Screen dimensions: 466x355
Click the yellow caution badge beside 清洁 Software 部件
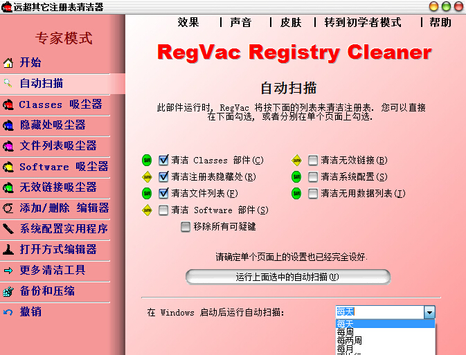147,210
